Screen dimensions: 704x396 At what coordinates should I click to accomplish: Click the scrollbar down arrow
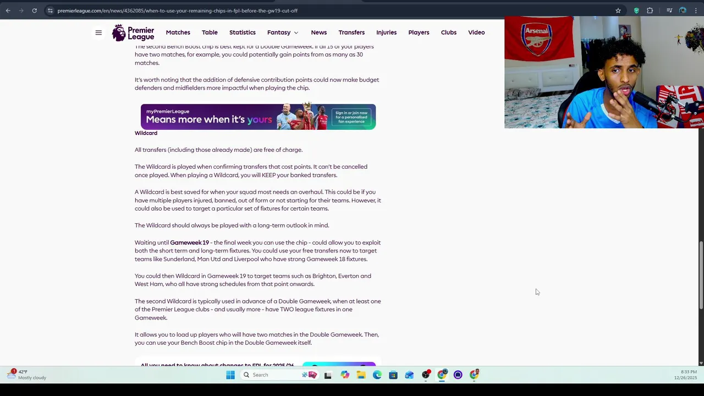pyautogui.click(x=701, y=362)
